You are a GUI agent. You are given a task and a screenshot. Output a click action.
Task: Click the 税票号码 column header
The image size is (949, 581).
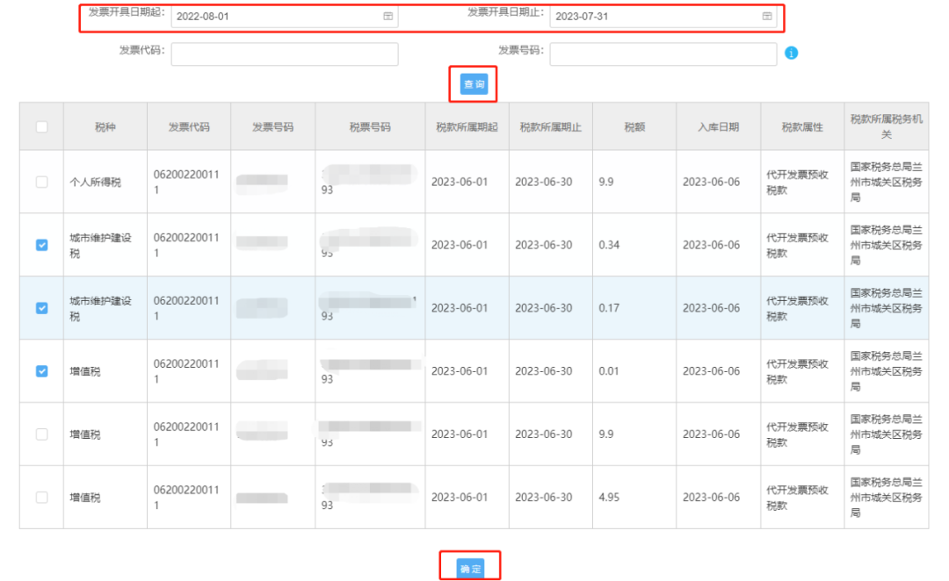(371, 127)
